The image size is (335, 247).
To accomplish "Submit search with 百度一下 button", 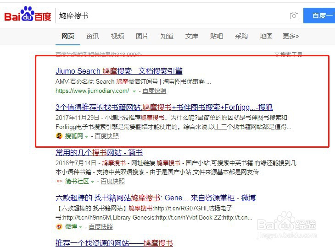I will coord(319,16).
